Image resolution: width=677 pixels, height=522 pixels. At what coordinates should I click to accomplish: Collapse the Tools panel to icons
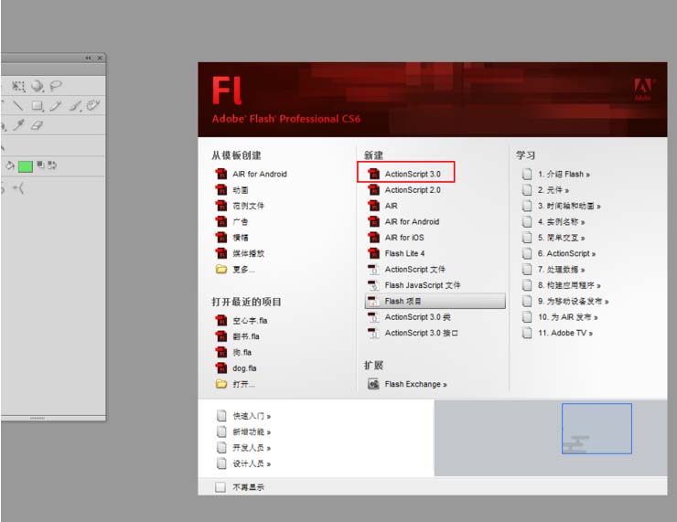[x=88, y=58]
